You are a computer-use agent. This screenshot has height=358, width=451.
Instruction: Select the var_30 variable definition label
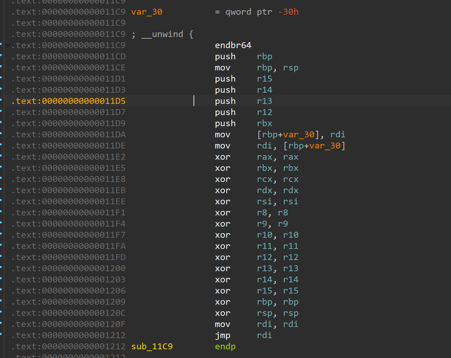(147, 12)
